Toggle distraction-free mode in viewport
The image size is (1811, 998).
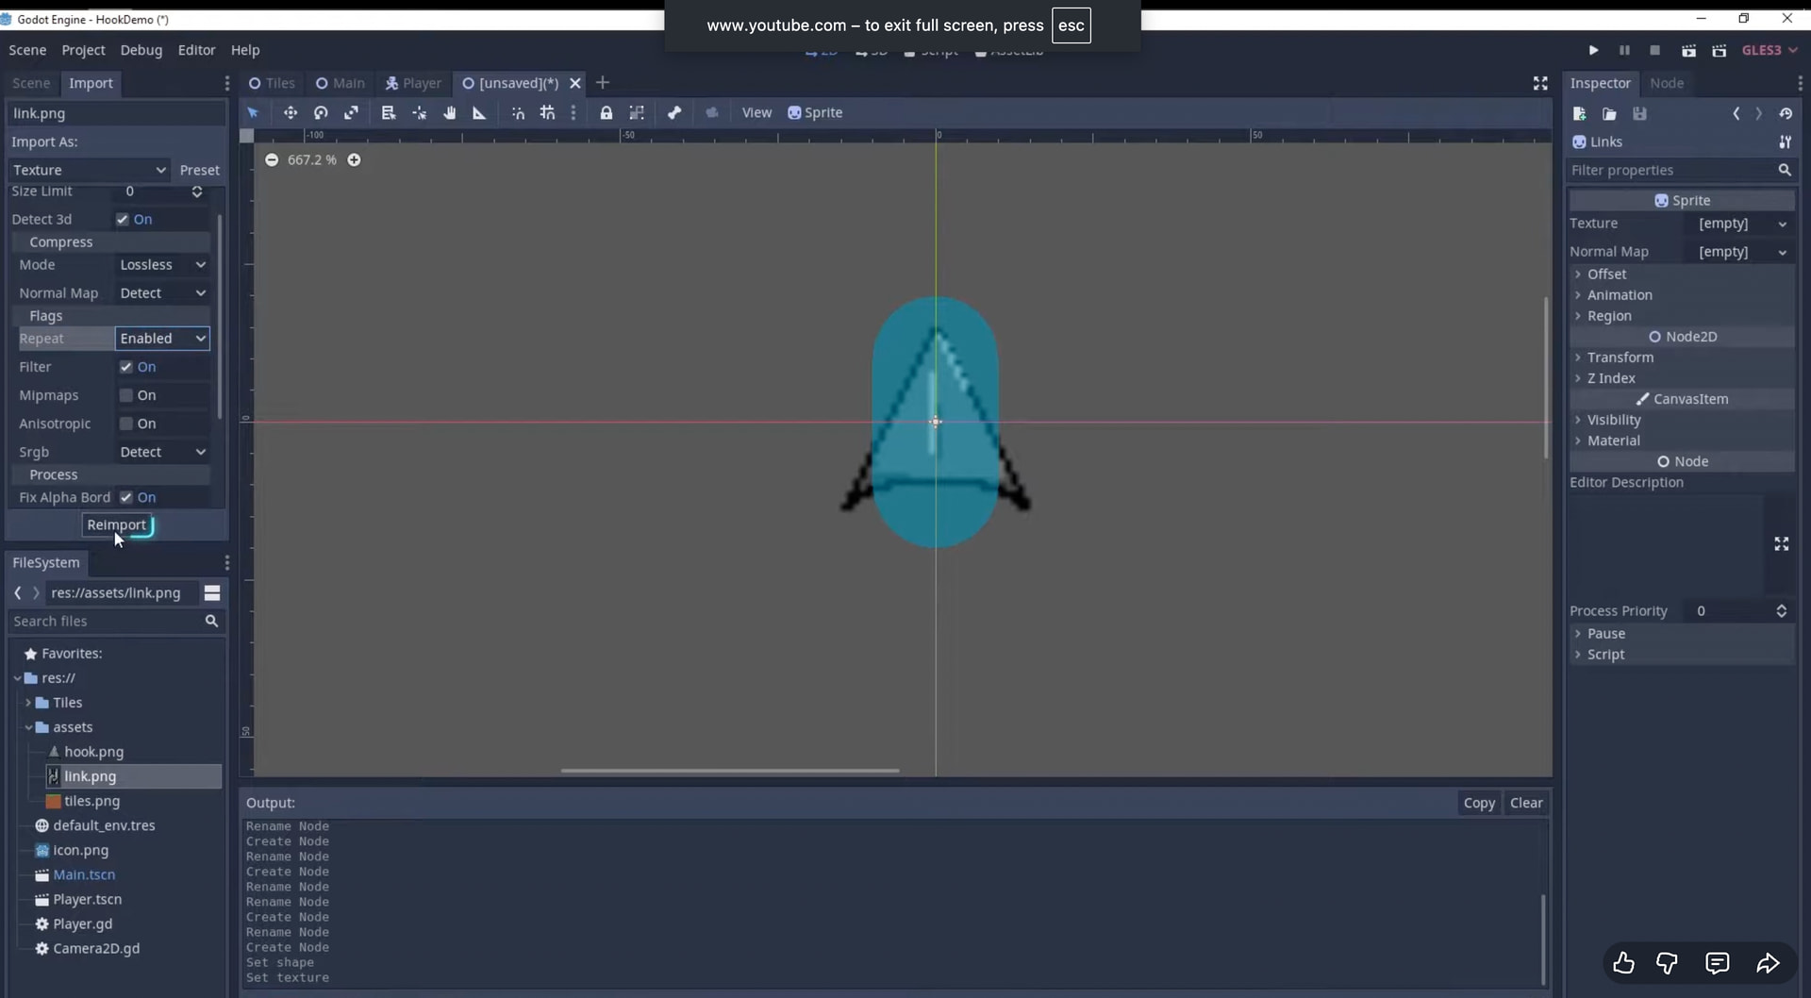tap(1540, 84)
